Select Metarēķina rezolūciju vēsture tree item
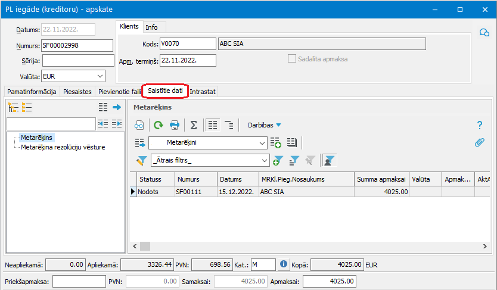Viewport: 497px width, 290px height. click(x=63, y=147)
